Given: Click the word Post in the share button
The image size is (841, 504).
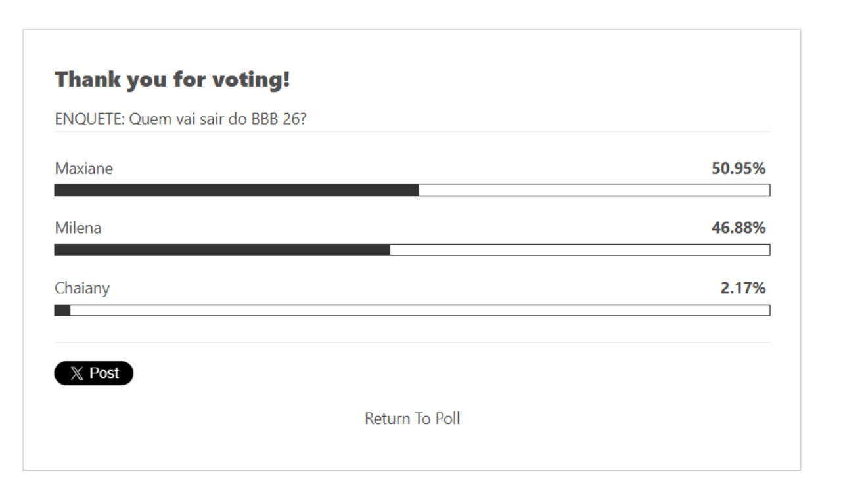Looking at the screenshot, I should point(104,373).
